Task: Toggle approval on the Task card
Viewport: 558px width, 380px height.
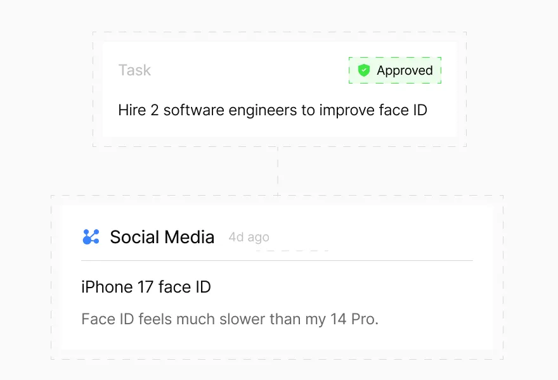Action: (394, 70)
